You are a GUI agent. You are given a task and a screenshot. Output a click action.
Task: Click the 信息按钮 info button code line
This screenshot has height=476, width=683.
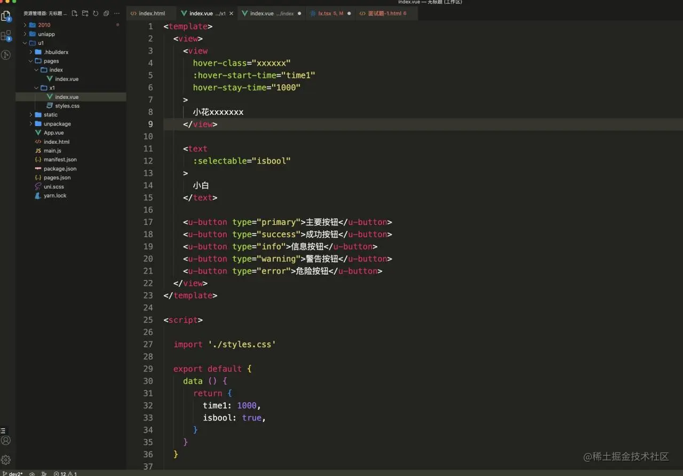coord(280,247)
